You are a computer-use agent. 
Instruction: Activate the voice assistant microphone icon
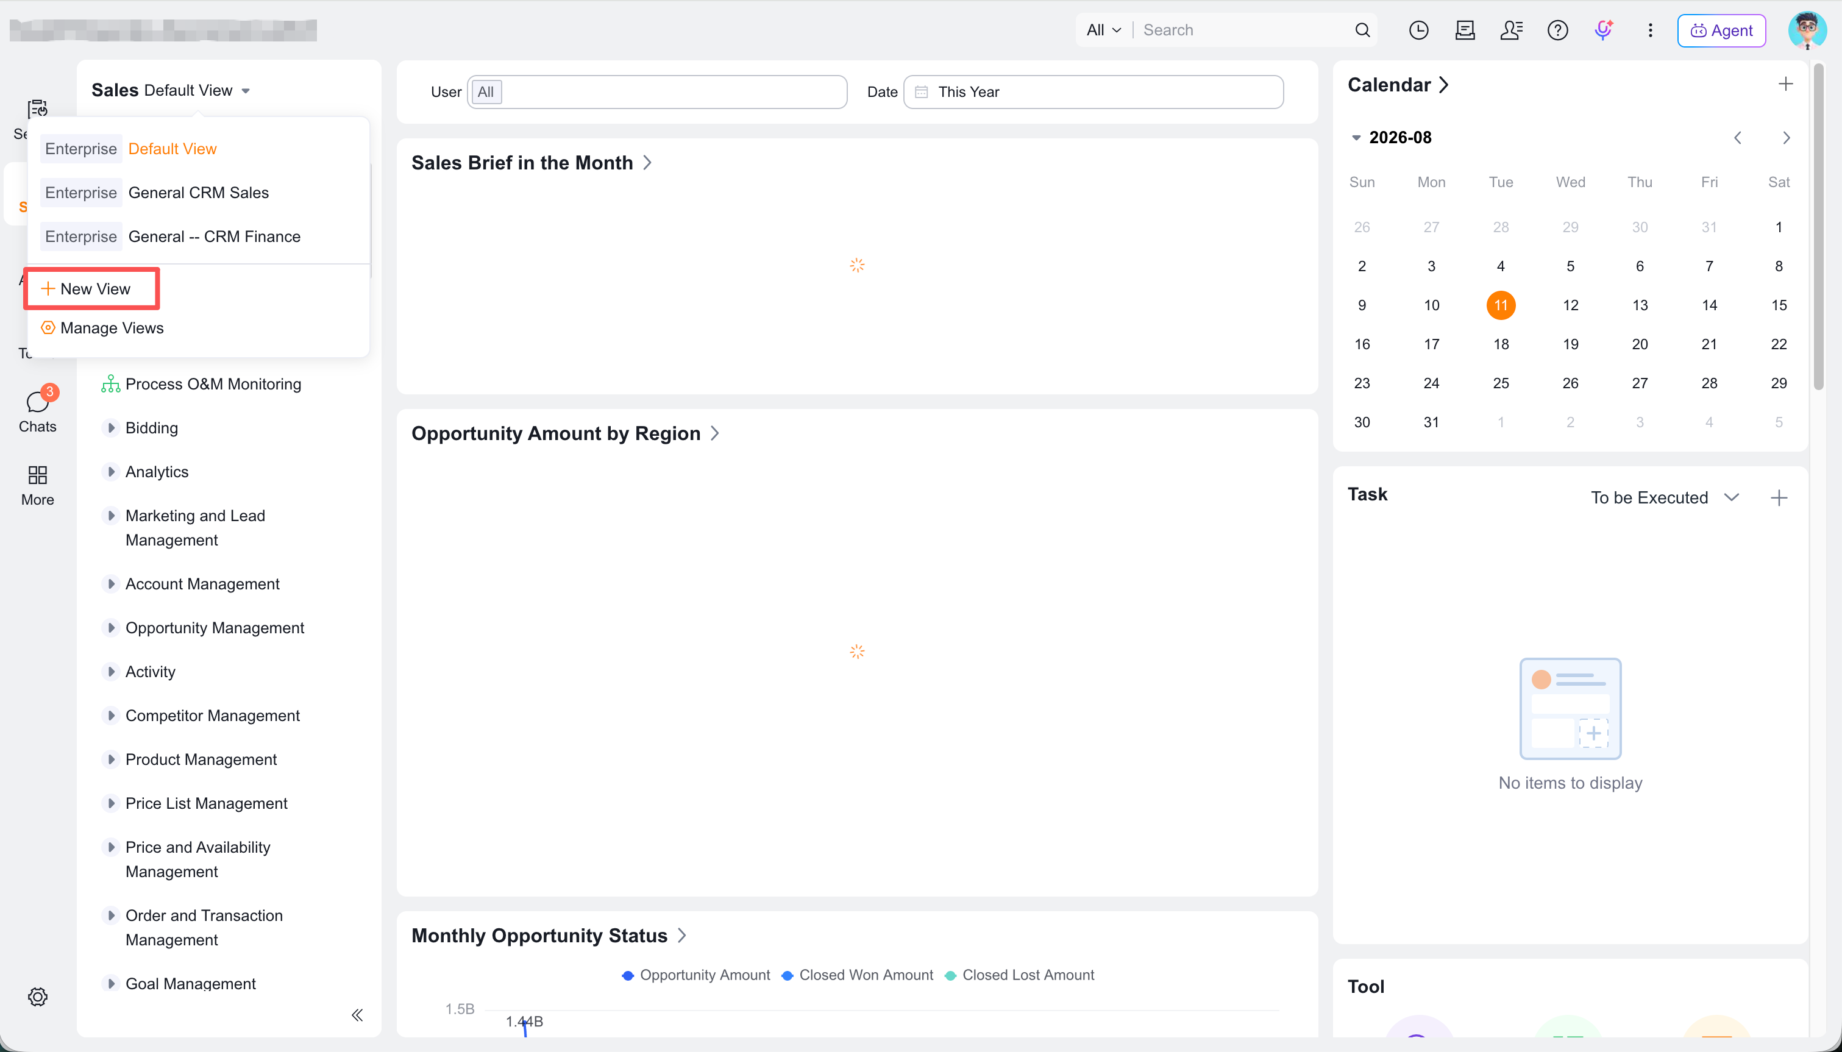[x=1604, y=30]
